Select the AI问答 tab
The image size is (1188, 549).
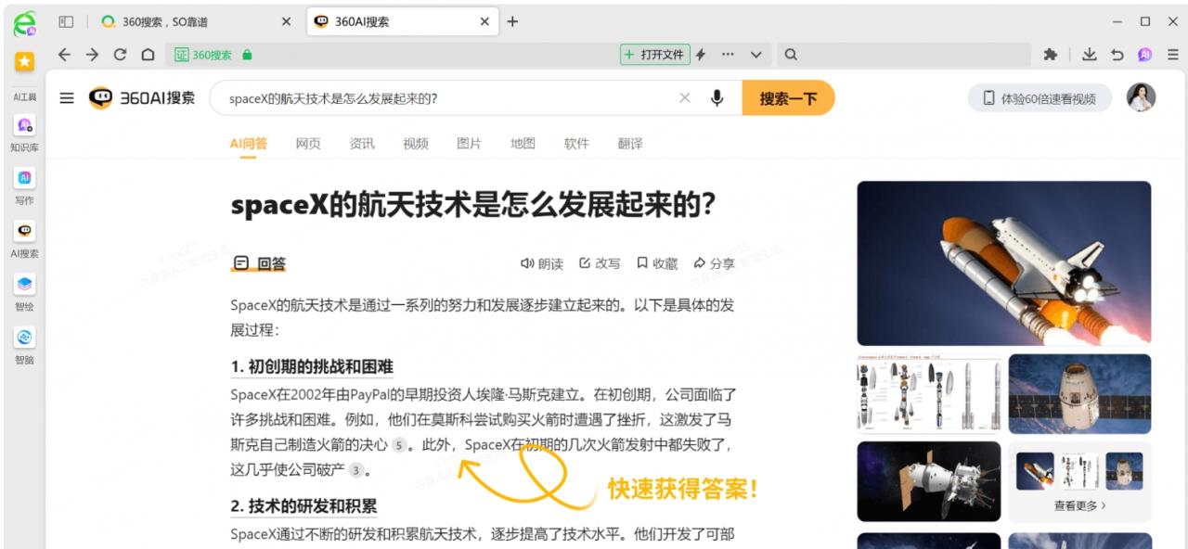(249, 144)
